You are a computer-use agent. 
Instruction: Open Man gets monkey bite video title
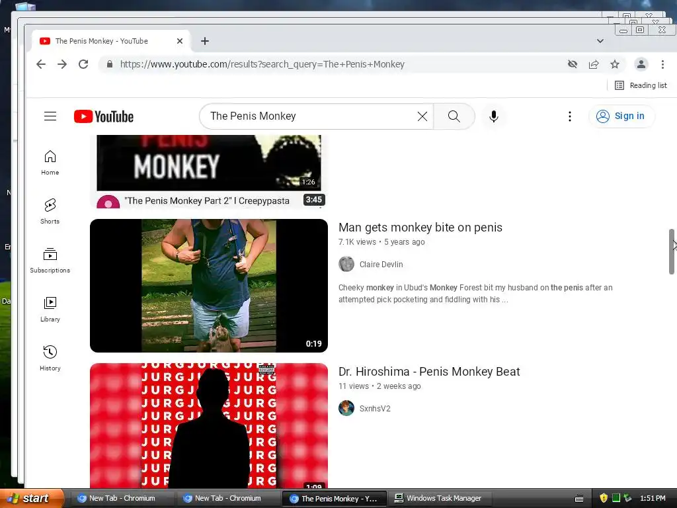[x=420, y=228]
